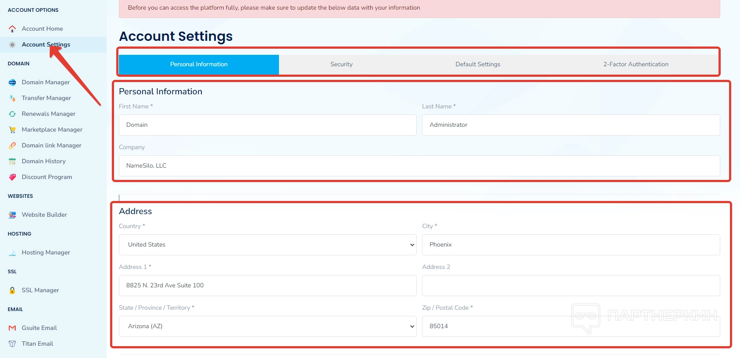Focus the Company text field
740x358 pixels.
coord(419,166)
